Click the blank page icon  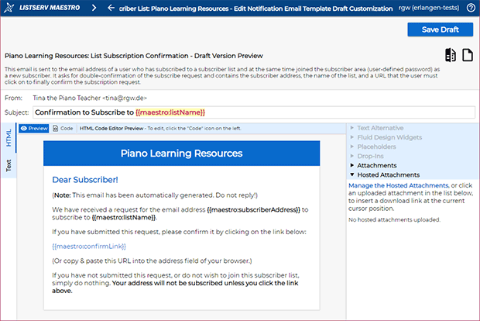point(468,55)
